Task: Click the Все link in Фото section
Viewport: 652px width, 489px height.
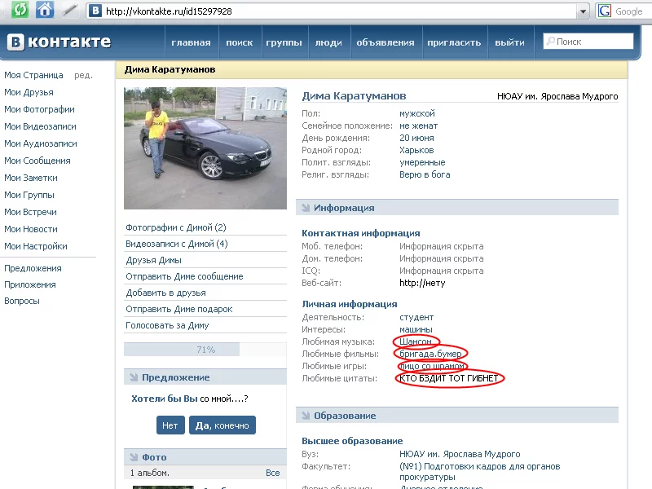Action: click(x=273, y=473)
